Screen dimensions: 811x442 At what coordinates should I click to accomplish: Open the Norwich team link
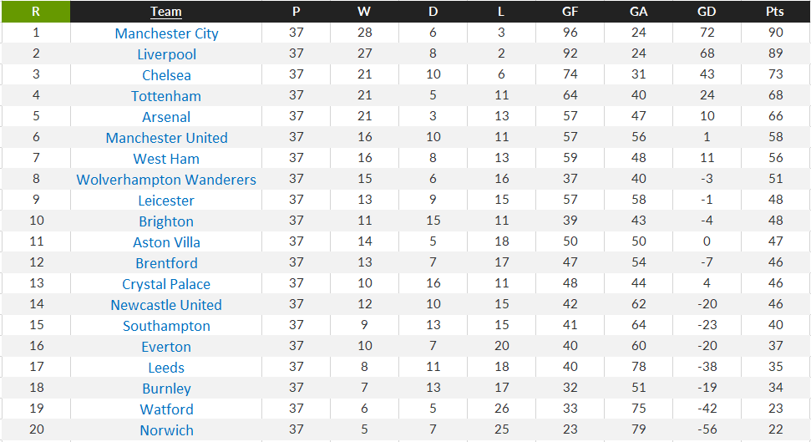click(x=166, y=430)
